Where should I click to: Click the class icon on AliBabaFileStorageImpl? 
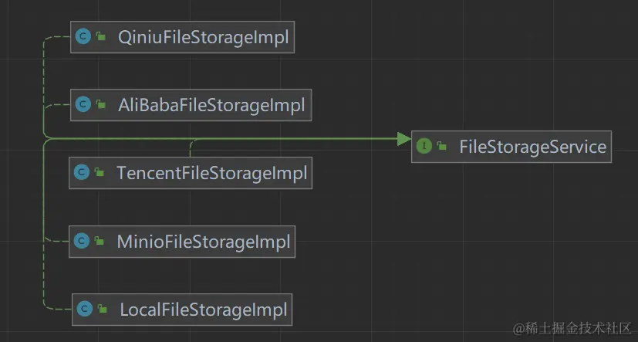click(x=83, y=104)
